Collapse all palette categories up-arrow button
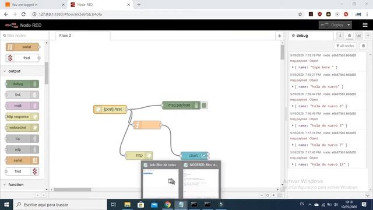The height and width of the screenshot is (210, 373). tap(37, 195)
